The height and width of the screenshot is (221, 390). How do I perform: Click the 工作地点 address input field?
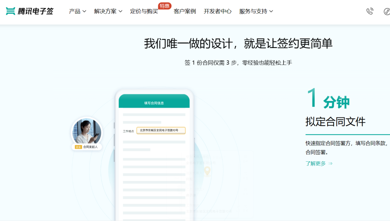161,130
